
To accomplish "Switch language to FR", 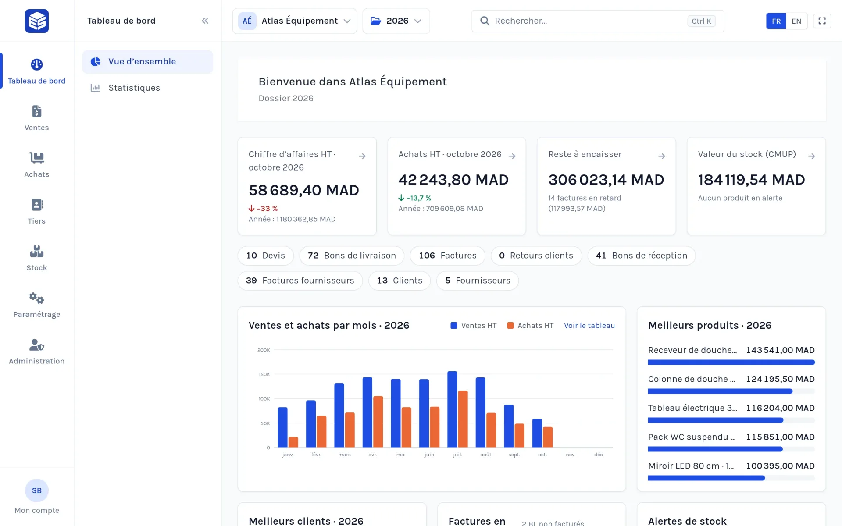I will point(776,21).
